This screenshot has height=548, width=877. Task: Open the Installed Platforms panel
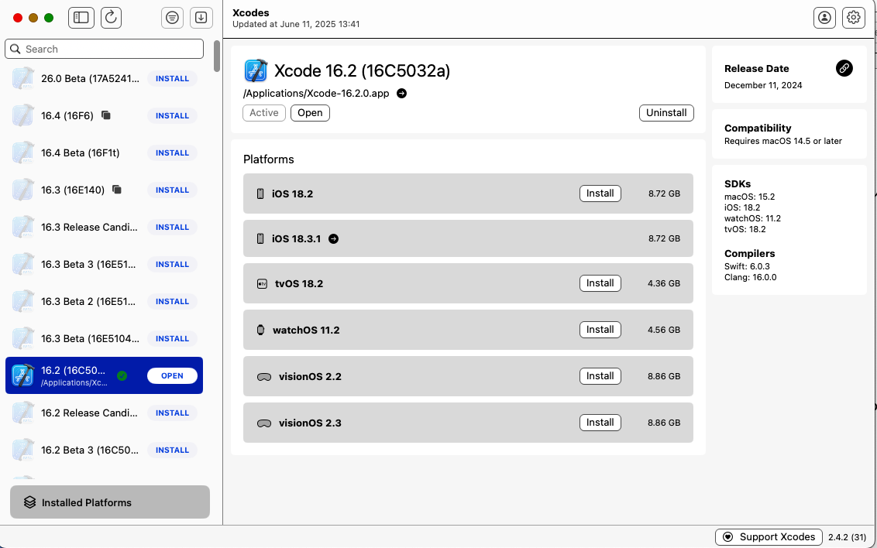pos(110,502)
